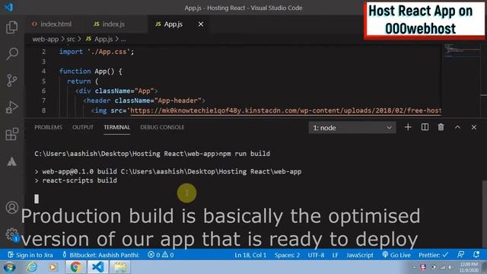
Task: Open Atlassian extension icon in activity bar
Action: click(x=12, y=161)
